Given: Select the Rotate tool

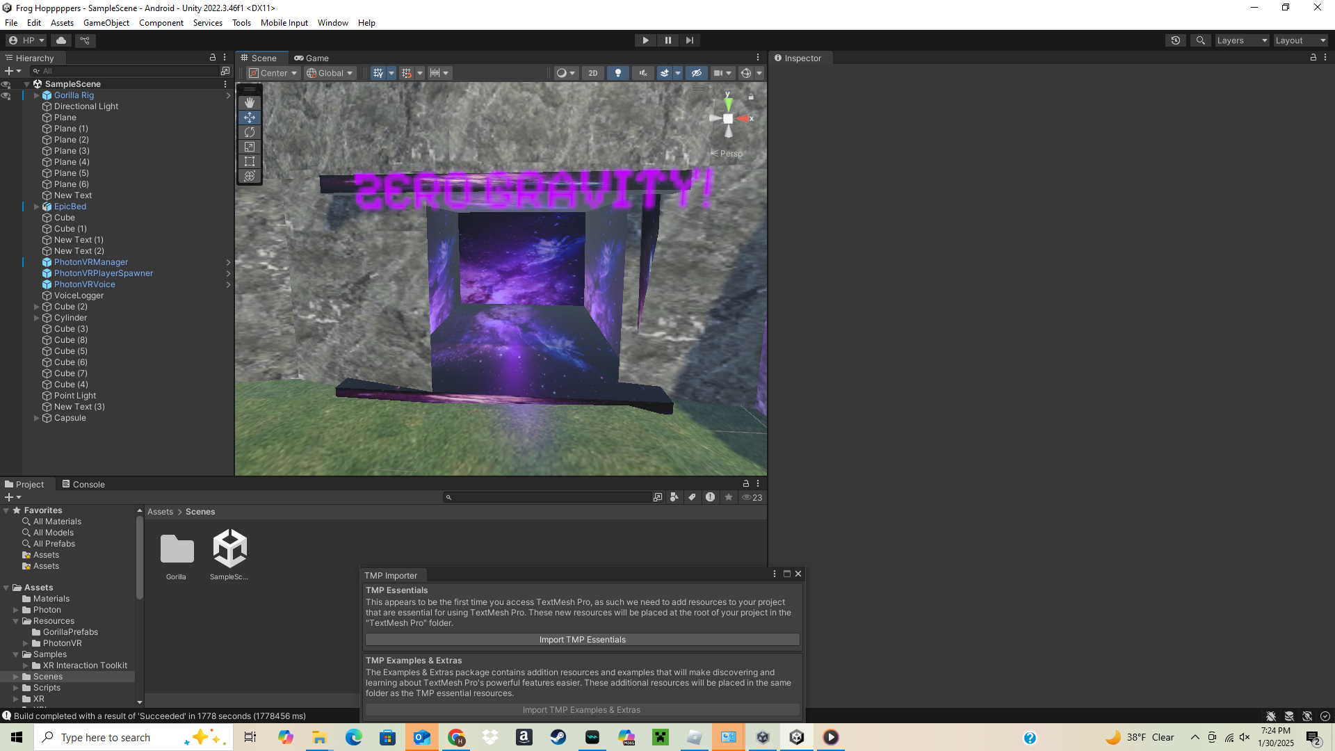Looking at the screenshot, I should (x=250, y=132).
